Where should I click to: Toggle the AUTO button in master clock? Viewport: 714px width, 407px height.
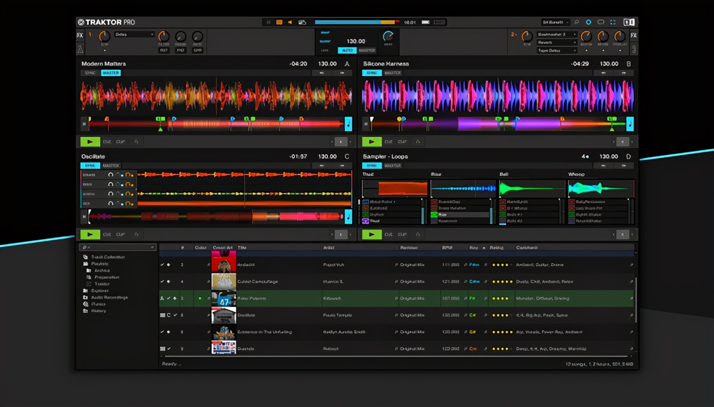[x=346, y=50]
